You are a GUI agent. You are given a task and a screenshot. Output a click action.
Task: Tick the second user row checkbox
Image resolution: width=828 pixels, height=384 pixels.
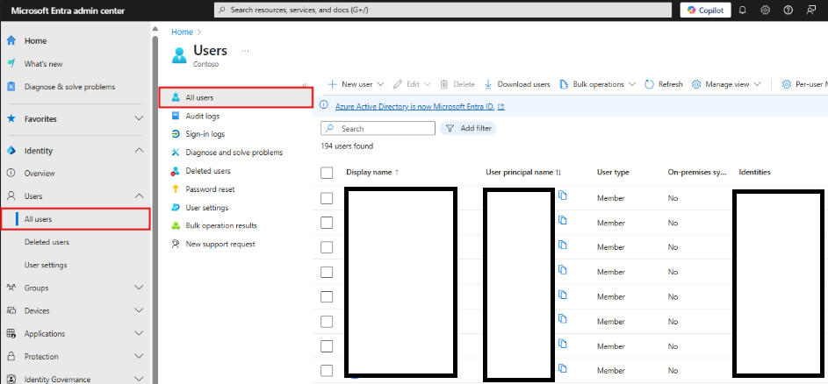click(x=327, y=223)
